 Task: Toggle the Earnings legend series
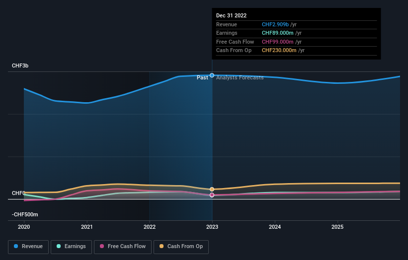(x=71, y=247)
